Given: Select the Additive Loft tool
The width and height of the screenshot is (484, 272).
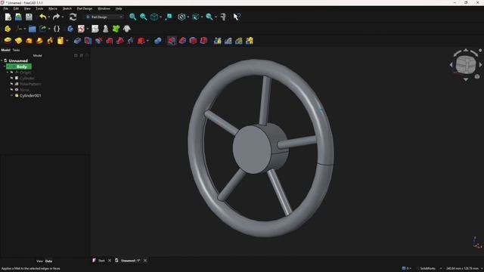Looking at the screenshot, I should [x=29, y=41].
